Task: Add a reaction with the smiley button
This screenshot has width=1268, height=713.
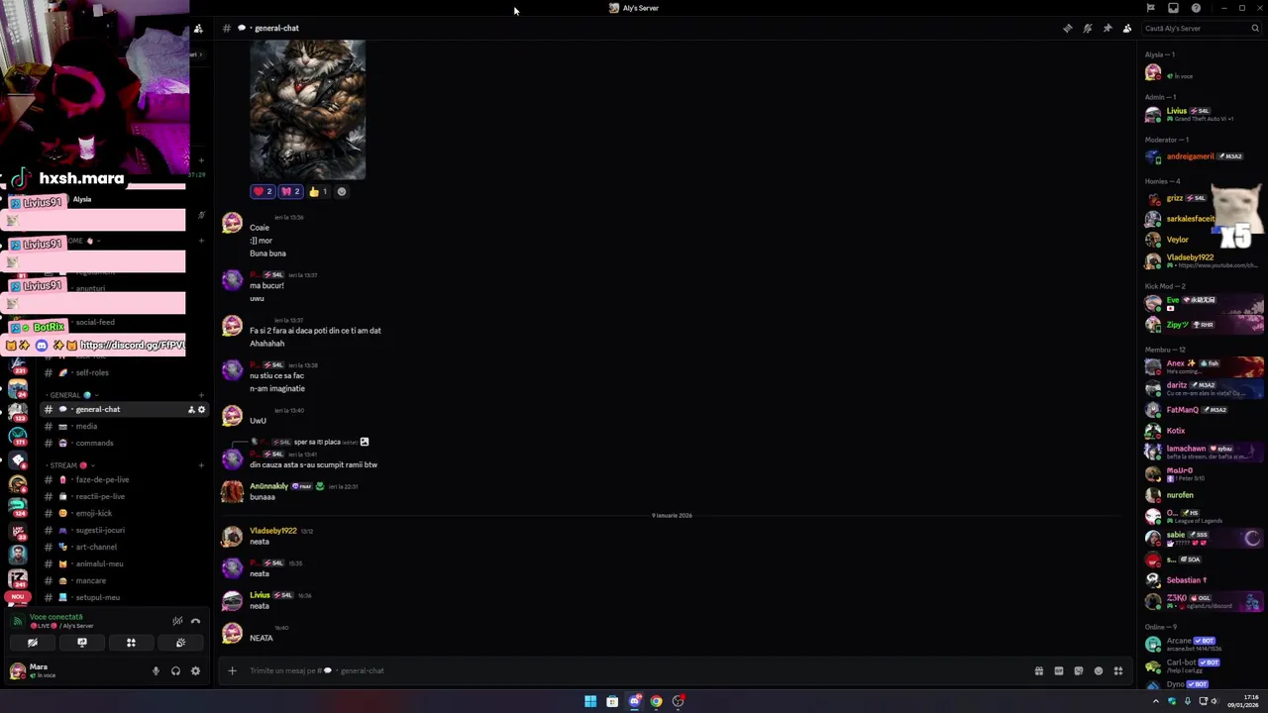Action: pyautogui.click(x=342, y=191)
